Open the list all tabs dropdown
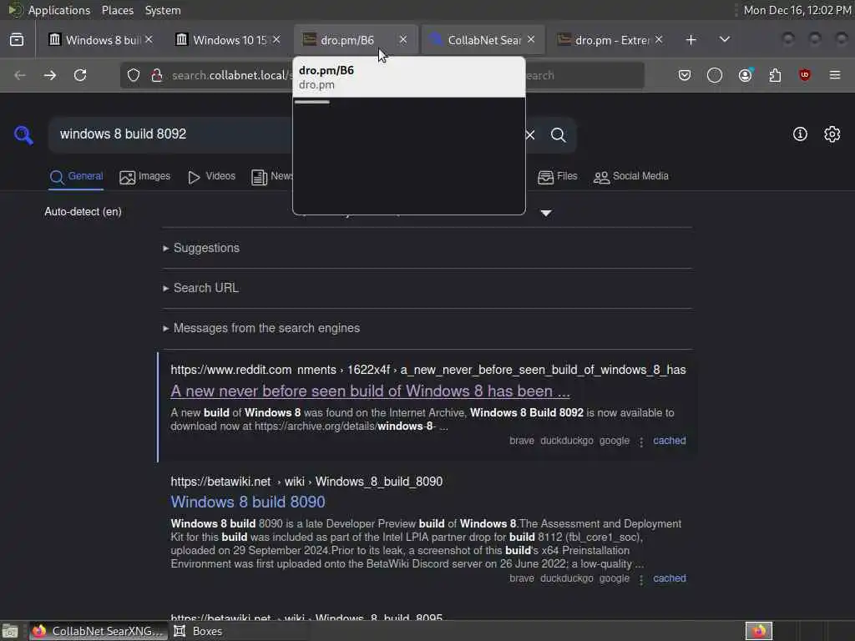Viewport: 855px width, 641px height. (725, 40)
